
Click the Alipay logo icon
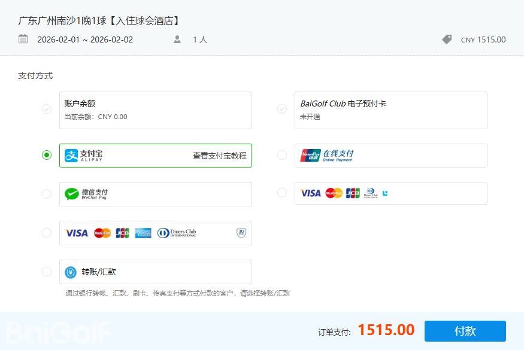tap(72, 156)
